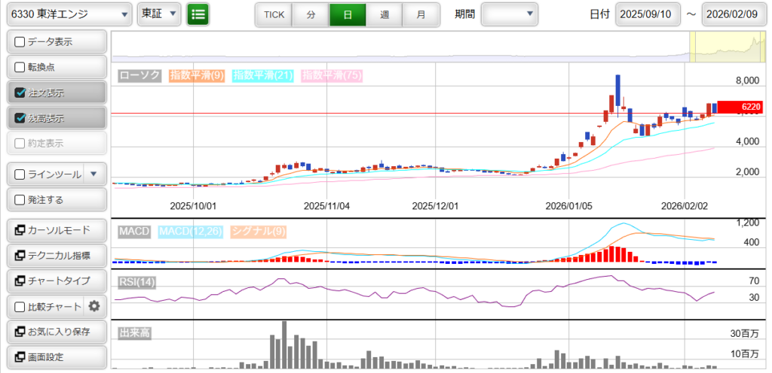Open テクニカル指標 settings panel
Viewport: 772px width, 373px height.
pyautogui.click(x=57, y=256)
